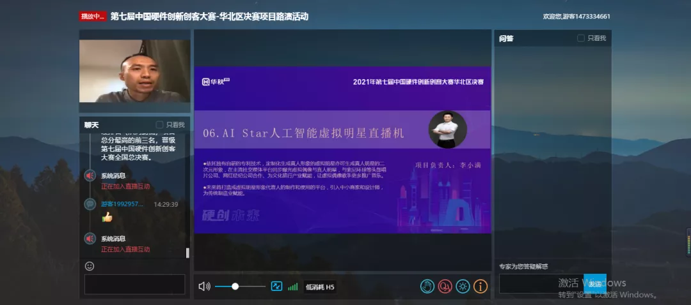Focus the chat message input box
691x305 pixels.
point(134,285)
